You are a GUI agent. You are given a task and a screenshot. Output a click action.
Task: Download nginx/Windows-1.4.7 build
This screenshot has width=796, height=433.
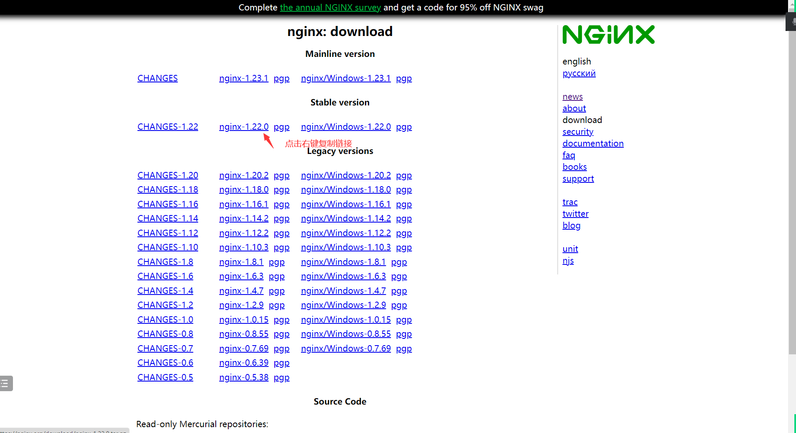[343, 291]
